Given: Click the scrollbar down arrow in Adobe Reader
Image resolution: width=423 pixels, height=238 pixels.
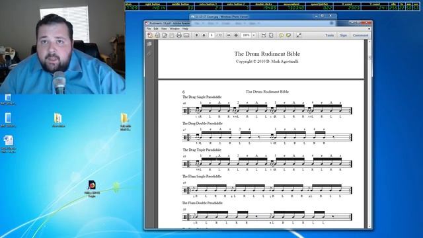Looking at the screenshot, I should point(370,227).
